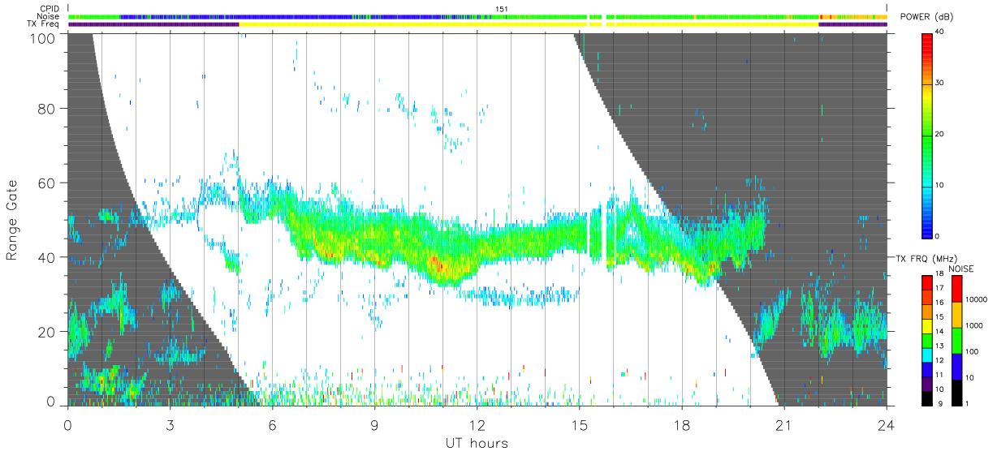The image size is (997, 460).
Task: Pick the black 9–10 MHz frequency swatch
Action: [927, 399]
